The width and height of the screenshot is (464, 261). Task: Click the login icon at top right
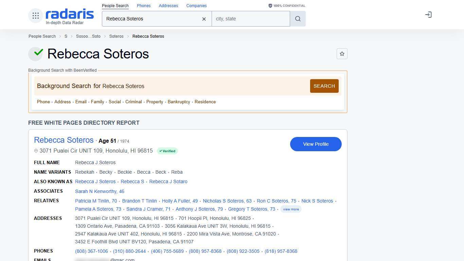tap(428, 15)
